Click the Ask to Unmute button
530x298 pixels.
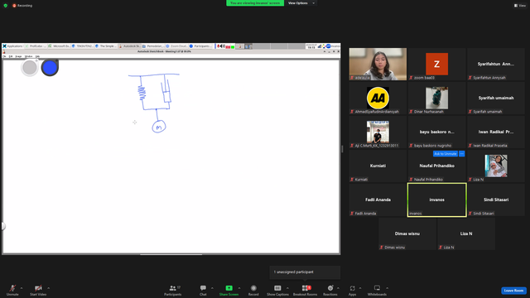tap(446, 154)
